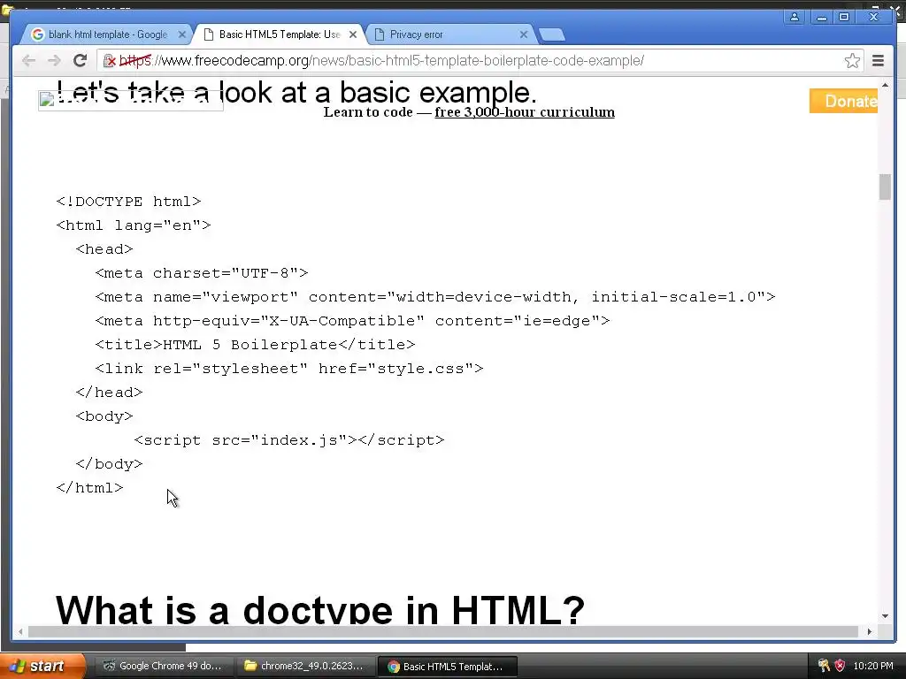Reload the page with the refresh icon
This screenshot has height=679, width=906.
point(81,60)
